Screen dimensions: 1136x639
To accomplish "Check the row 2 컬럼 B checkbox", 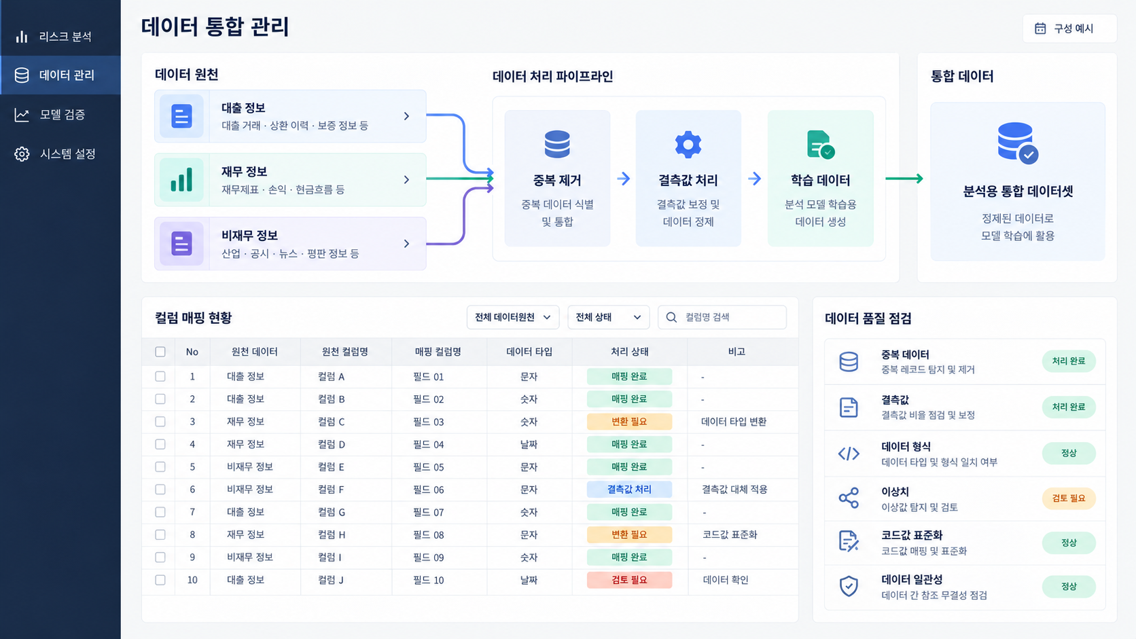I will point(160,399).
